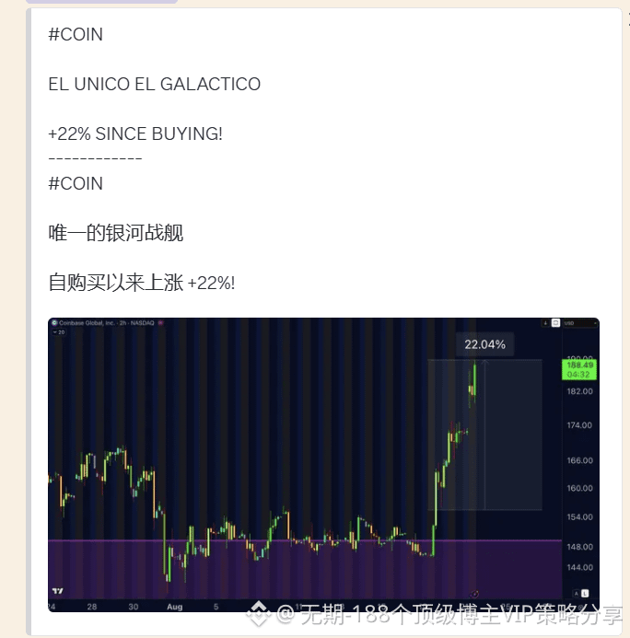
Task: Click the Coinbase Global, Inc. 2h NASDAQ title
Action: click(107, 323)
